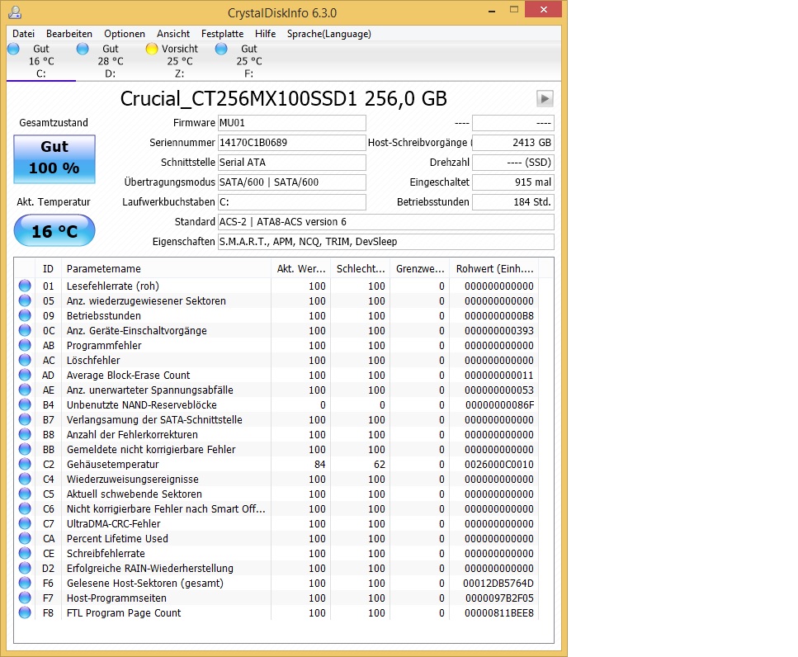This screenshot has height=657, width=798.
Task: Click the Laufwerkbuchstaben field C:
Action: coord(292,202)
